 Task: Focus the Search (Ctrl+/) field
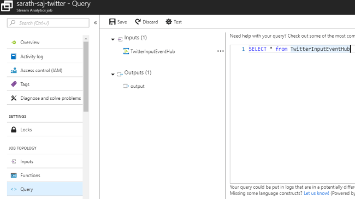pos(48,23)
